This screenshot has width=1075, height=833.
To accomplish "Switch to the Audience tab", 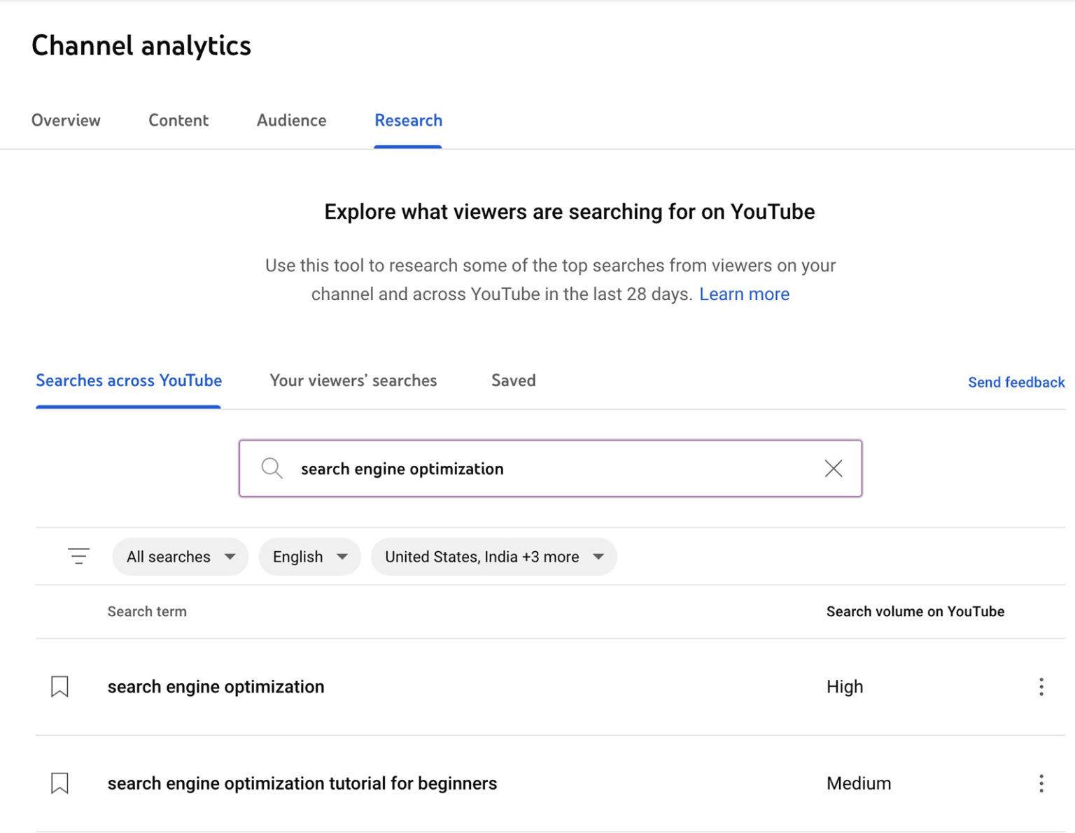I will [291, 120].
